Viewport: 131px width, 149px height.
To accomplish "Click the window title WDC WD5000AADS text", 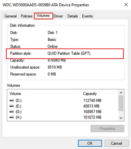I will tap(46, 5).
